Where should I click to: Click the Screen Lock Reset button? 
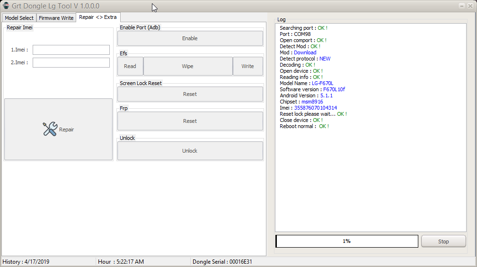click(x=190, y=94)
